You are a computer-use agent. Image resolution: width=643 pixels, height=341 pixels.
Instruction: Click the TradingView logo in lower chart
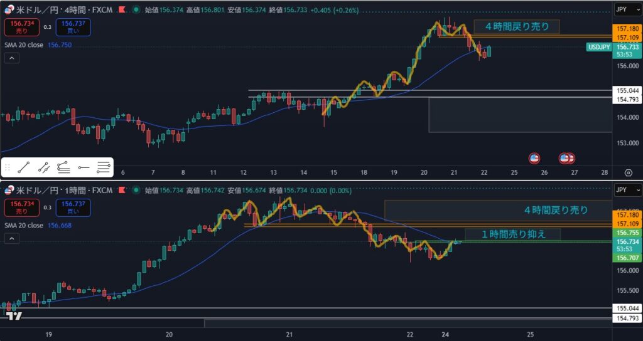[14, 316]
